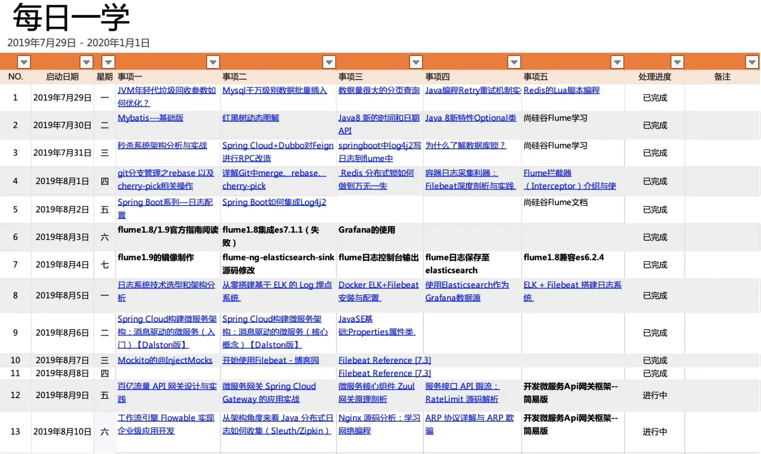The width and height of the screenshot is (761, 454).
Task: Open link 百亿流量 API 网关设计与实践
Action: 167,393
